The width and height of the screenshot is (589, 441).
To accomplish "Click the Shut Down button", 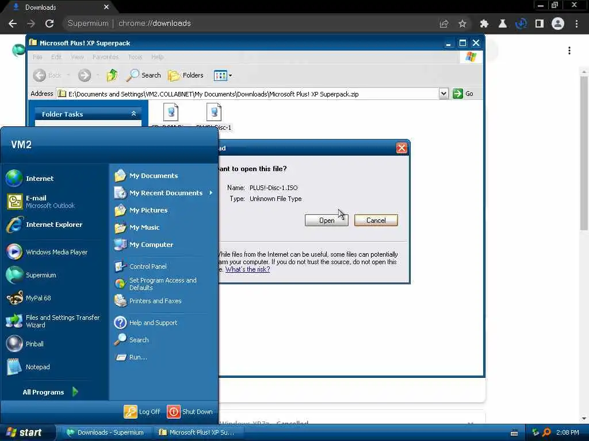I will point(190,412).
